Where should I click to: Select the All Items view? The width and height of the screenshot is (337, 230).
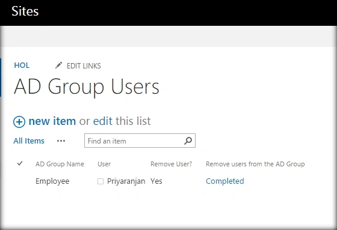[x=29, y=141]
